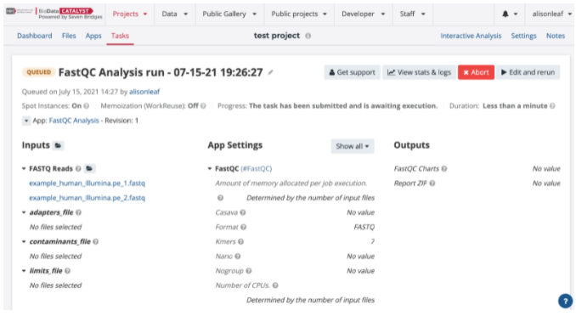Click the Format info icon
This screenshot has width=576, height=316.
pos(244,227)
